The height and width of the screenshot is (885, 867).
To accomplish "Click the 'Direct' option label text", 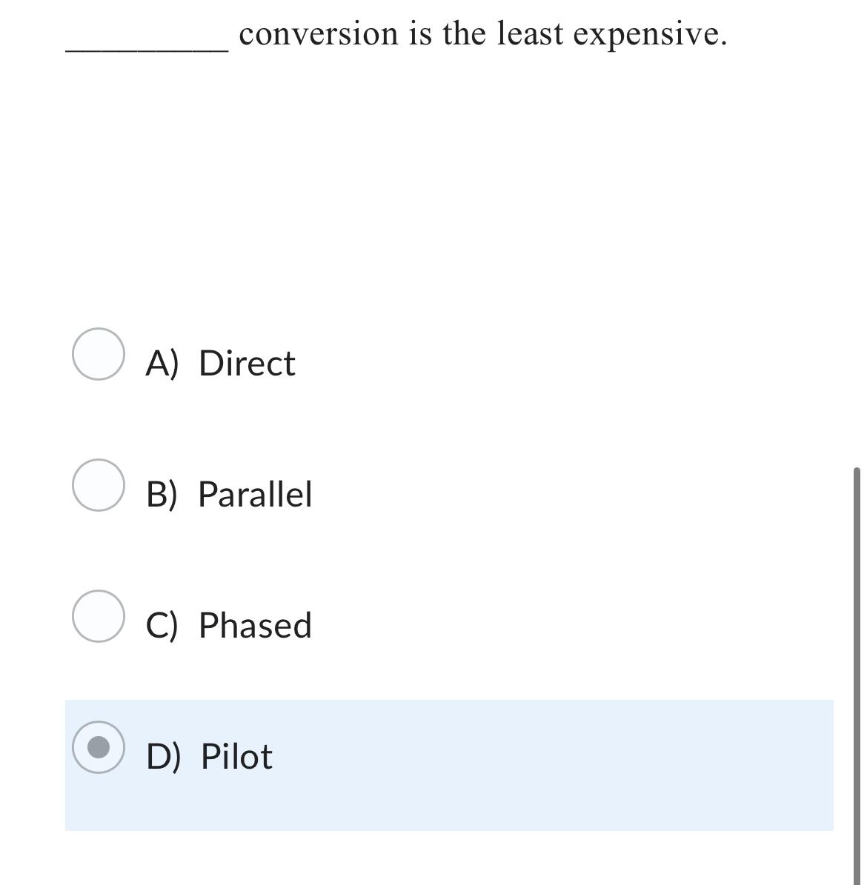I will click(x=246, y=363).
